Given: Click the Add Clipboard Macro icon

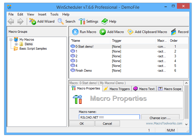Looking at the screenshot, I should click(x=130, y=32).
